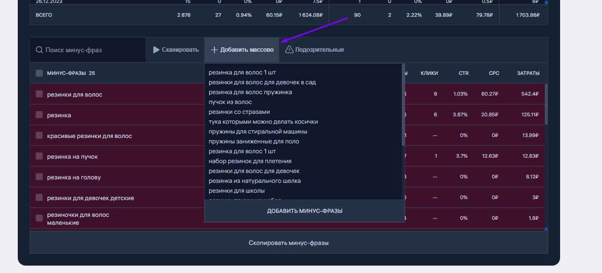The width and height of the screenshot is (602, 273).
Task: Sort by the ЗАТРАТЫ column header
Action: 528,73
